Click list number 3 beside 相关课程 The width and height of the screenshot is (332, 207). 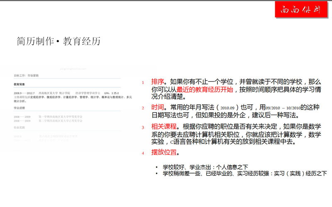click(x=143, y=128)
